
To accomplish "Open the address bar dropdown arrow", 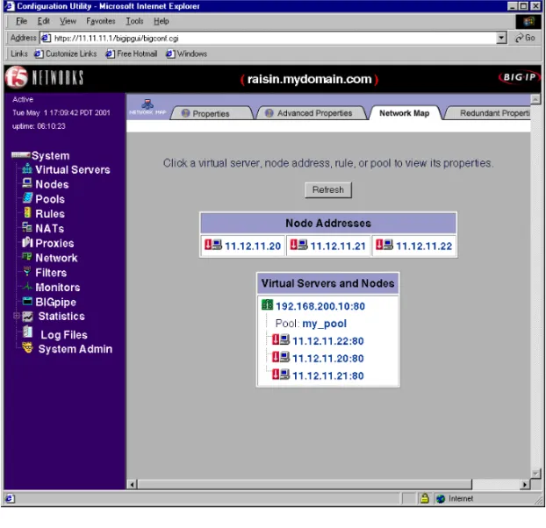I will point(501,38).
